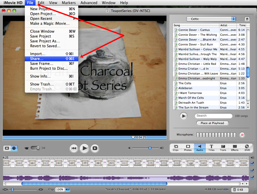Click the scissors icon for edit mode
The image size is (257, 194).
tap(43, 148)
